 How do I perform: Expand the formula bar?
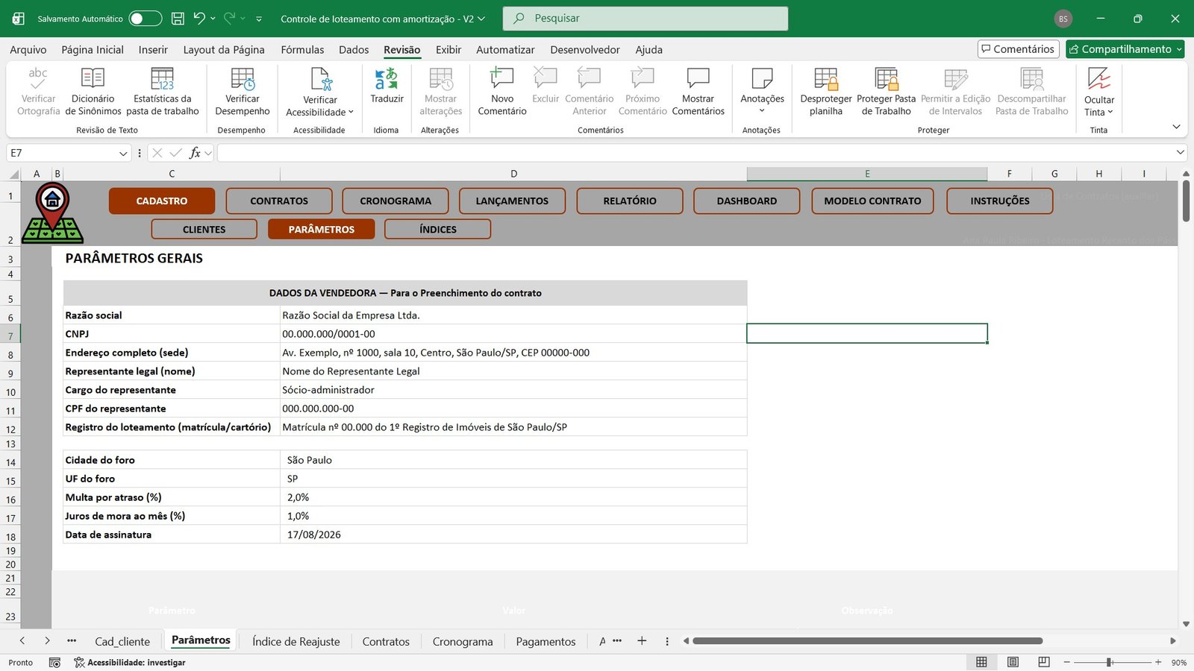1180,152
